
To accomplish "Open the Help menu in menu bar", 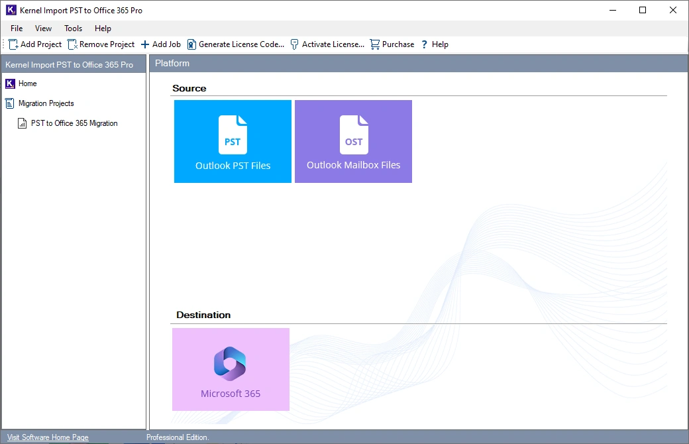I will 103,28.
